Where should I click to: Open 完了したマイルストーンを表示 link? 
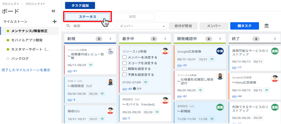(x=26, y=70)
